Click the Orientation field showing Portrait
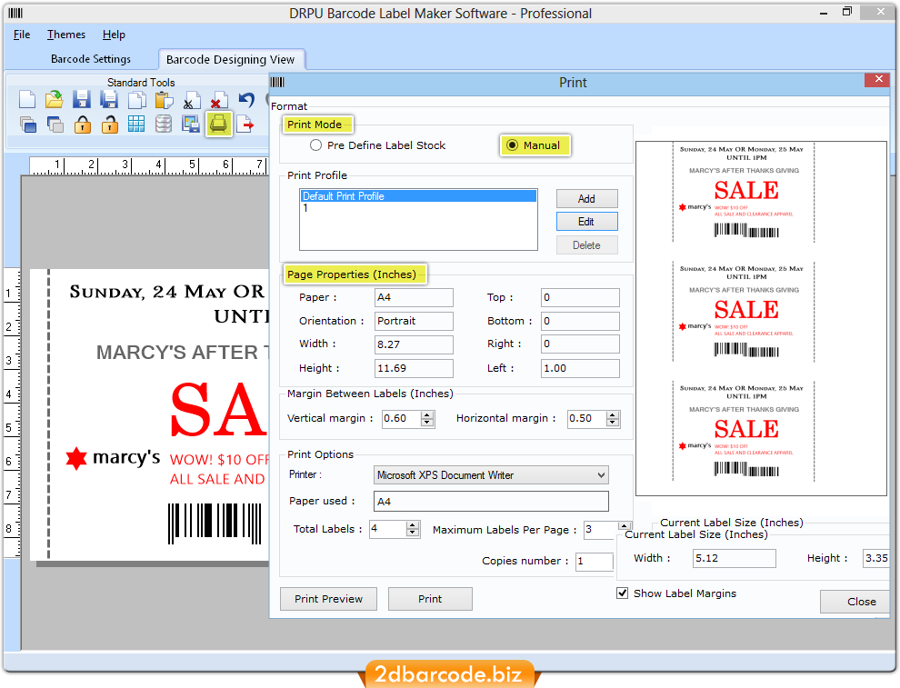Image resolution: width=900 pixels, height=688 pixels. click(414, 321)
